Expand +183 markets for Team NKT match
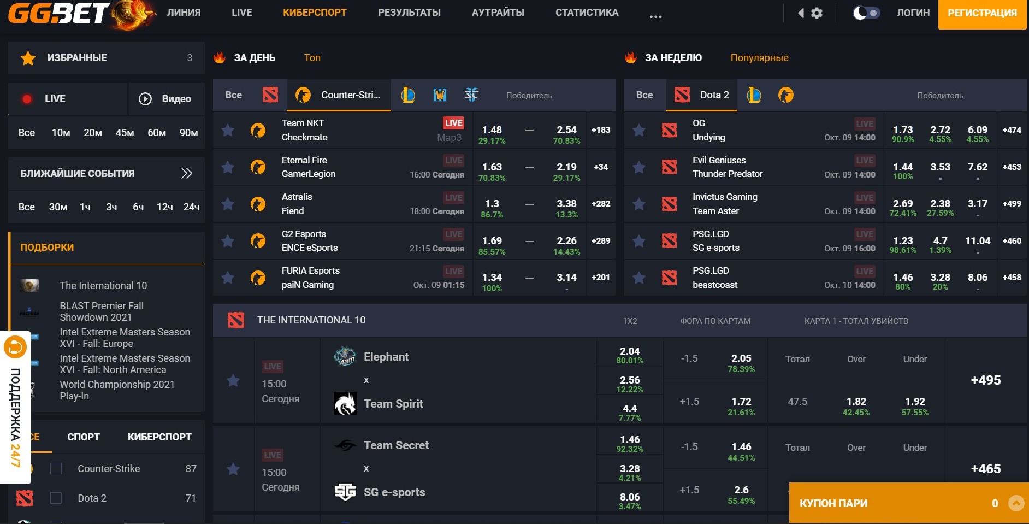The image size is (1029, 524). point(601,130)
